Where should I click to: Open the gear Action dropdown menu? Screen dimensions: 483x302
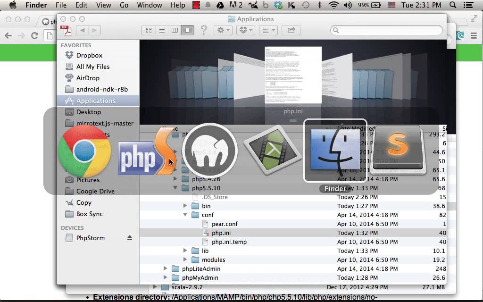[x=223, y=30]
